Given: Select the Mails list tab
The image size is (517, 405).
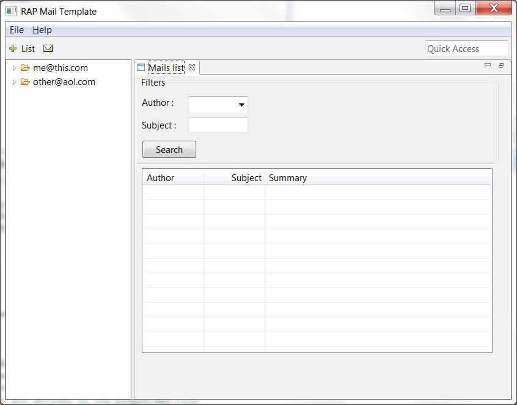Looking at the screenshot, I should (166, 68).
